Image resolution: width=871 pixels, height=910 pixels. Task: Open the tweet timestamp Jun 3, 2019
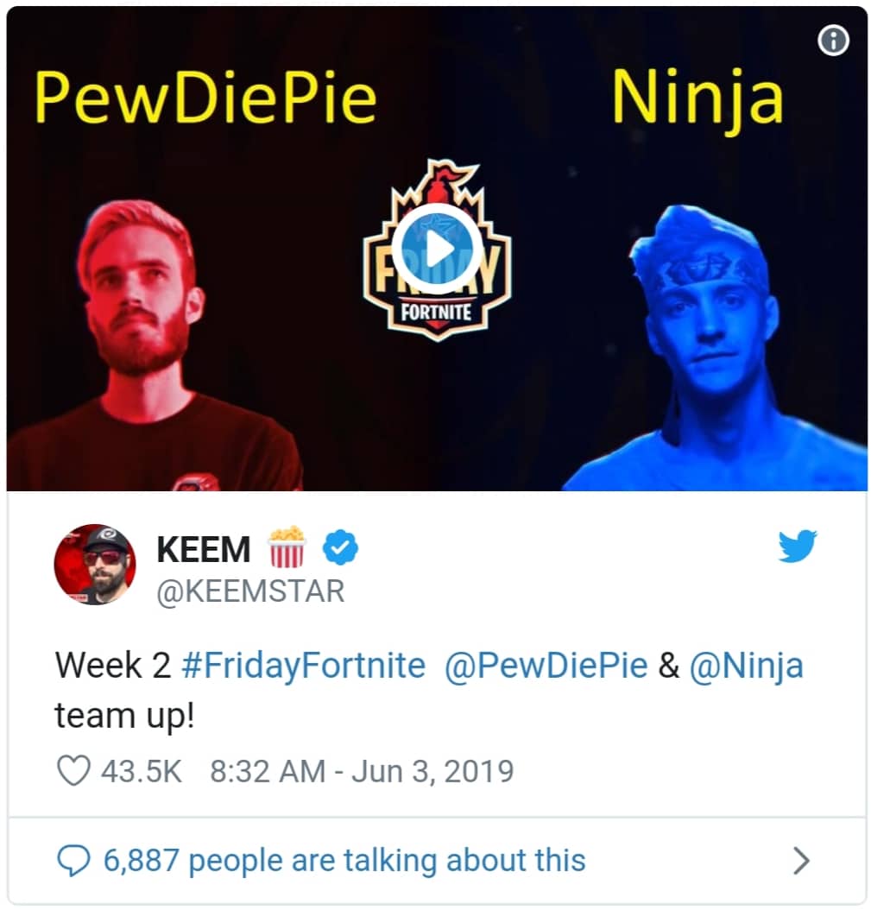362,771
